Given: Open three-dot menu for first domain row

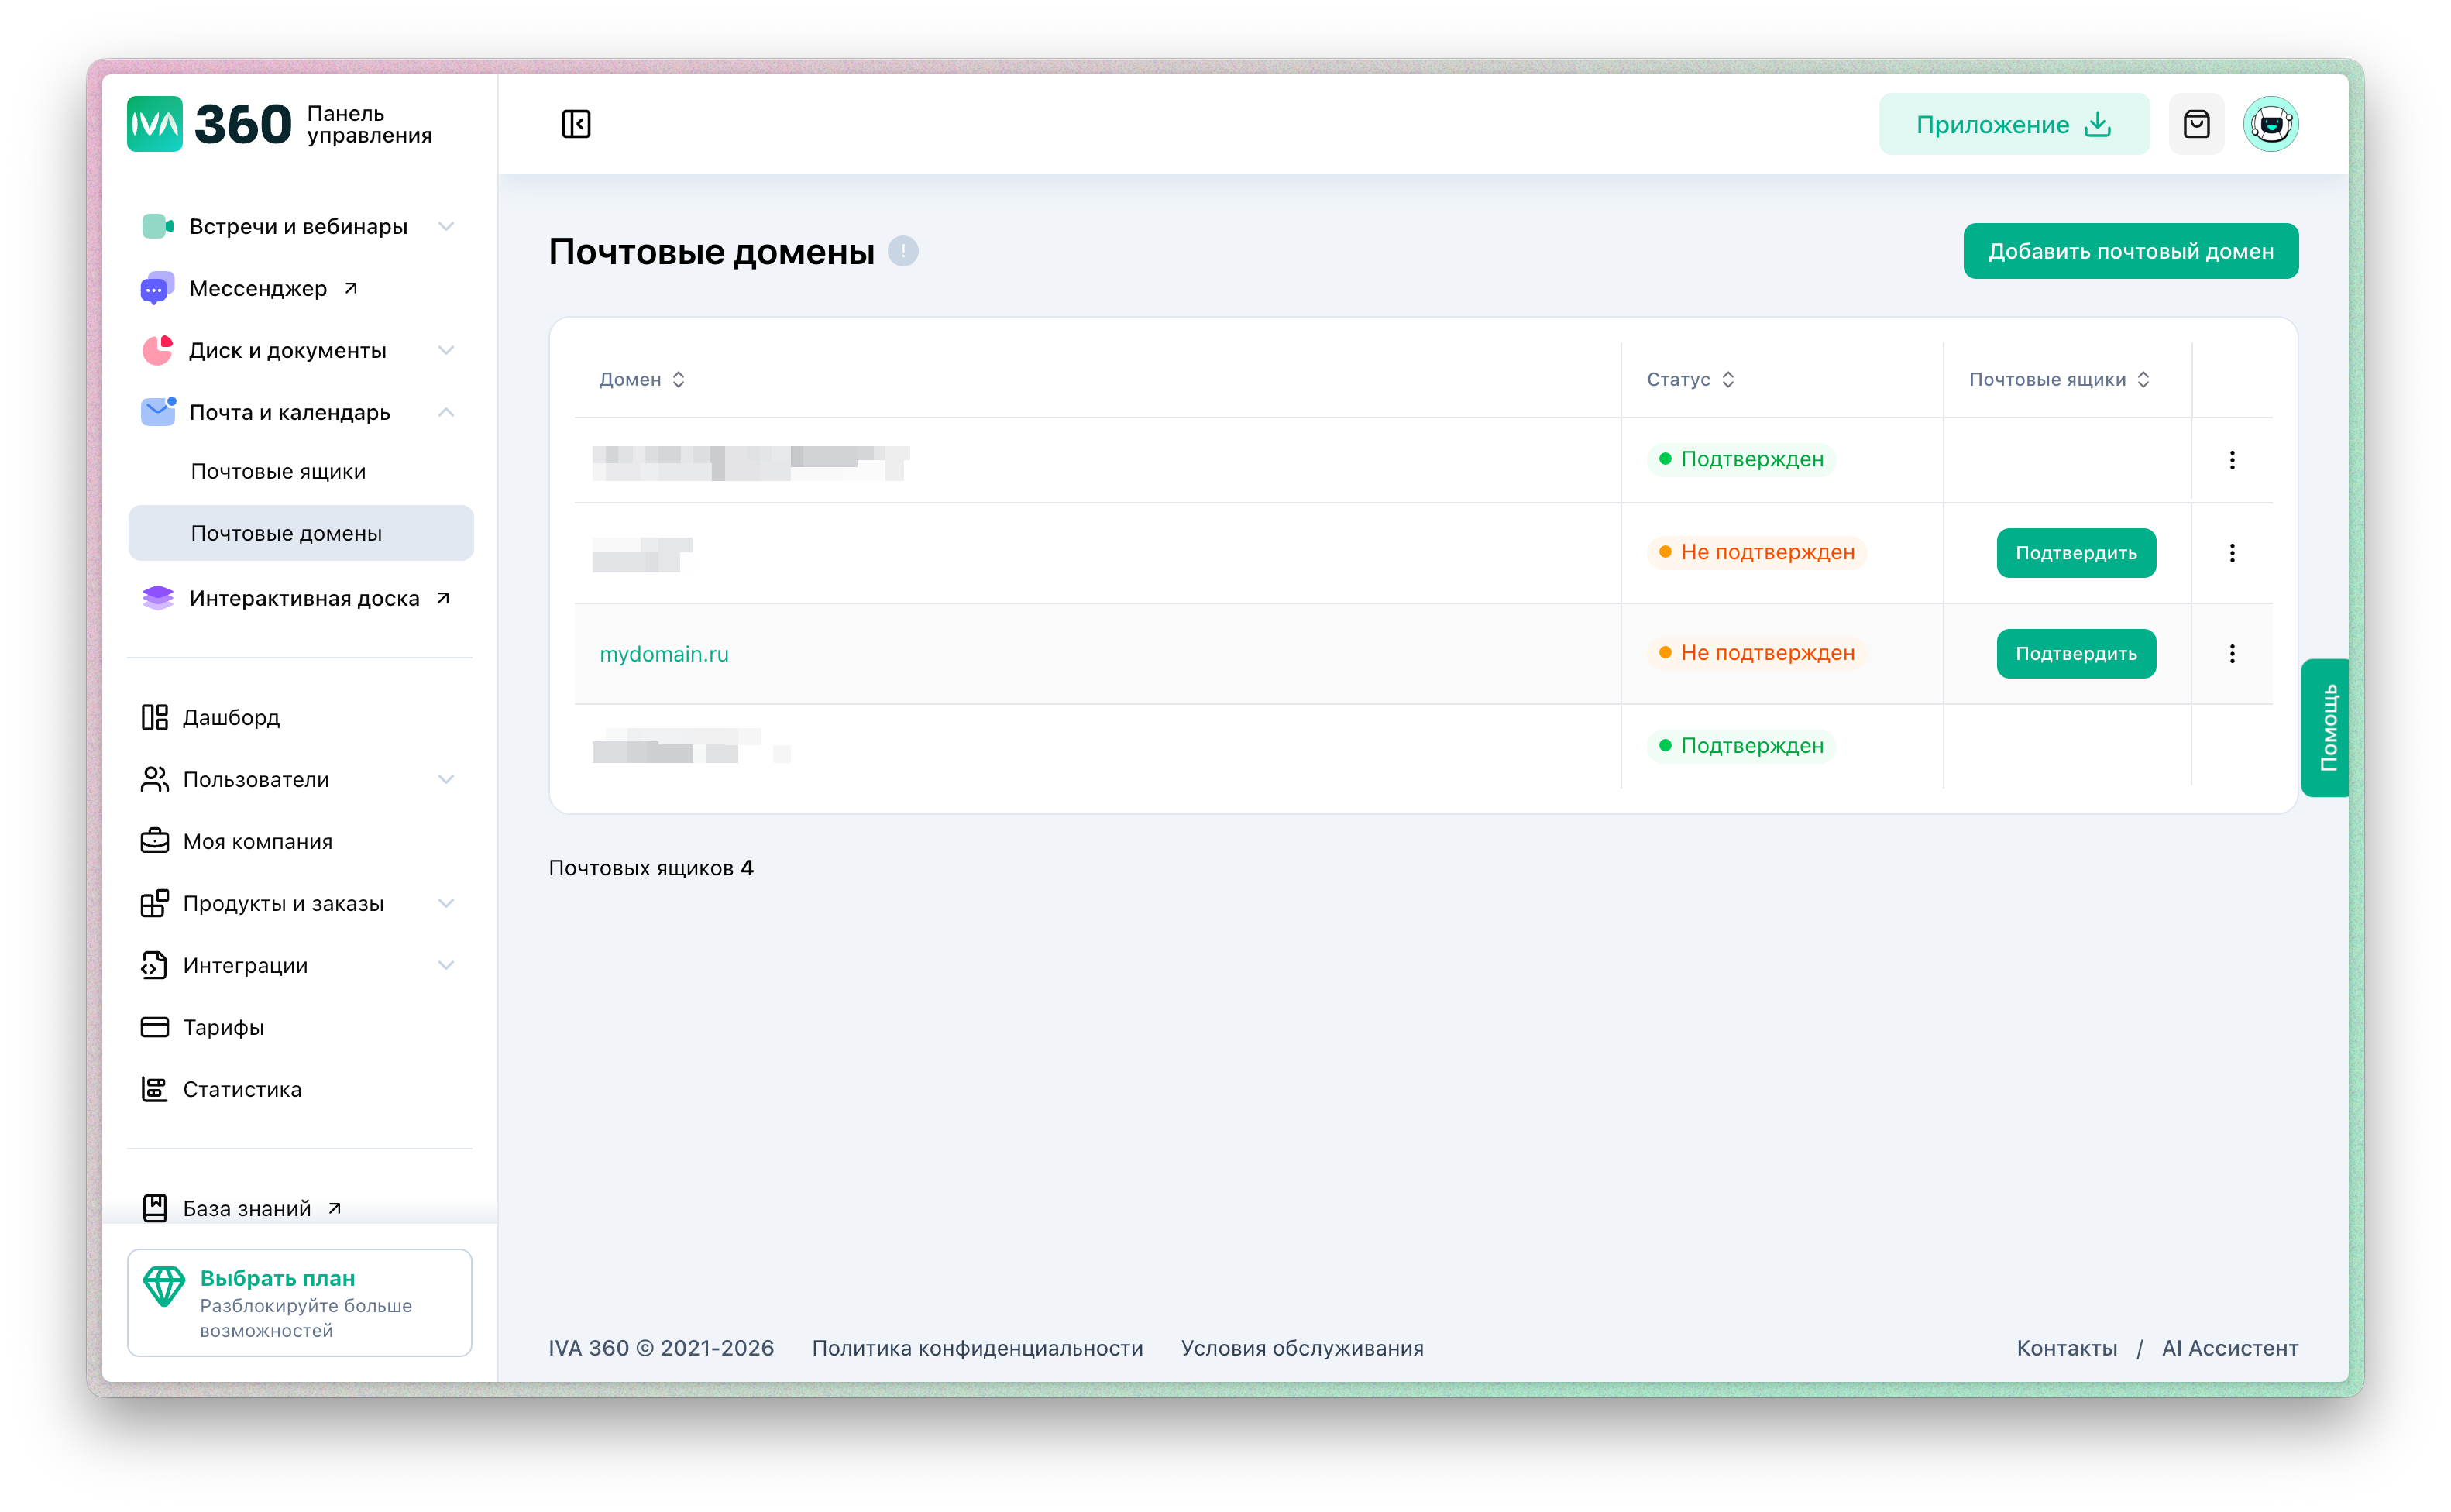Looking at the screenshot, I should click(x=2232, y=460).
